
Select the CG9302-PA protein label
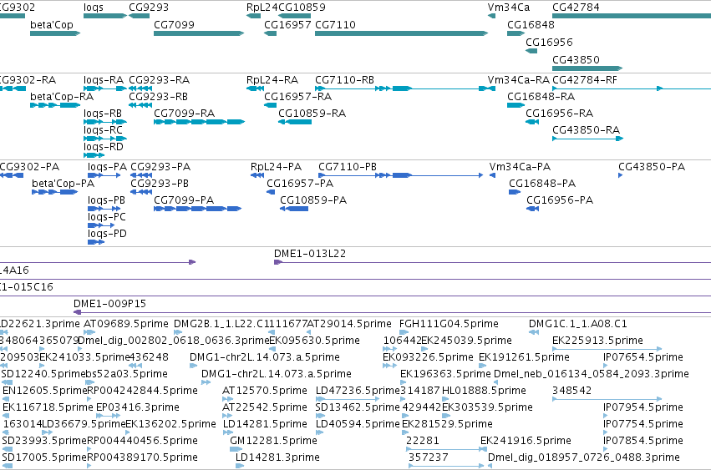click(x=29, y=167)
